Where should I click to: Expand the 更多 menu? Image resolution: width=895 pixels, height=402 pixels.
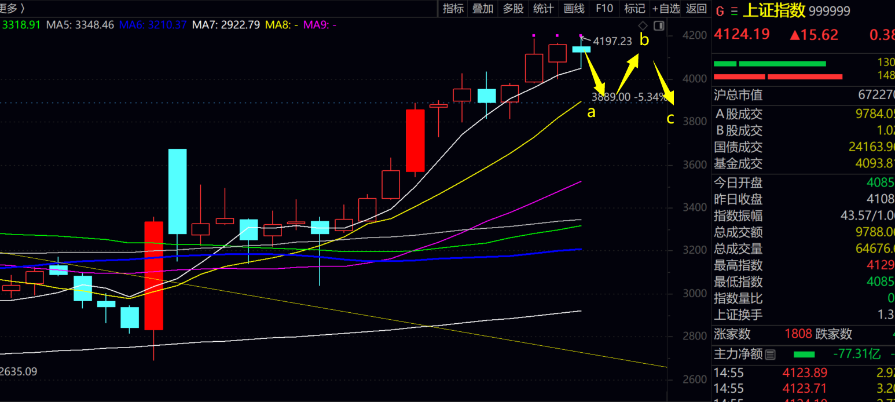(13, 8)
